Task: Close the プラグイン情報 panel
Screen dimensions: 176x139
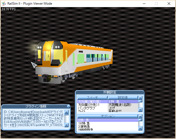Action: [x=68, y=106]
